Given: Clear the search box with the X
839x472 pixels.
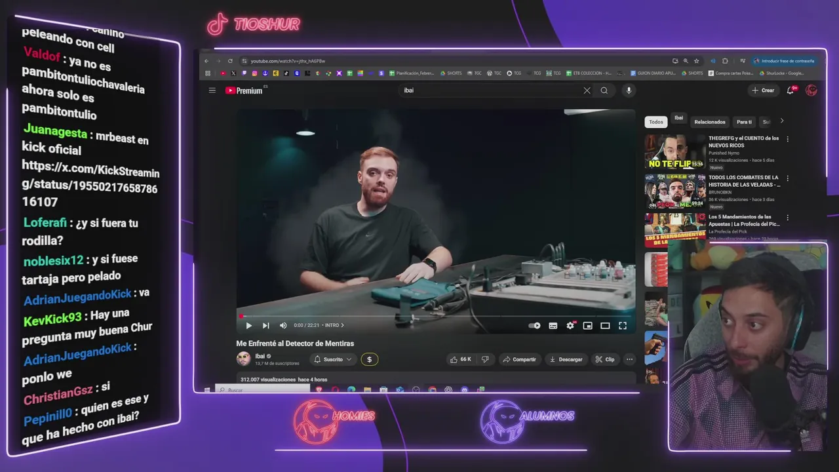Looking at the screenshot, I should tap(587, 90).
